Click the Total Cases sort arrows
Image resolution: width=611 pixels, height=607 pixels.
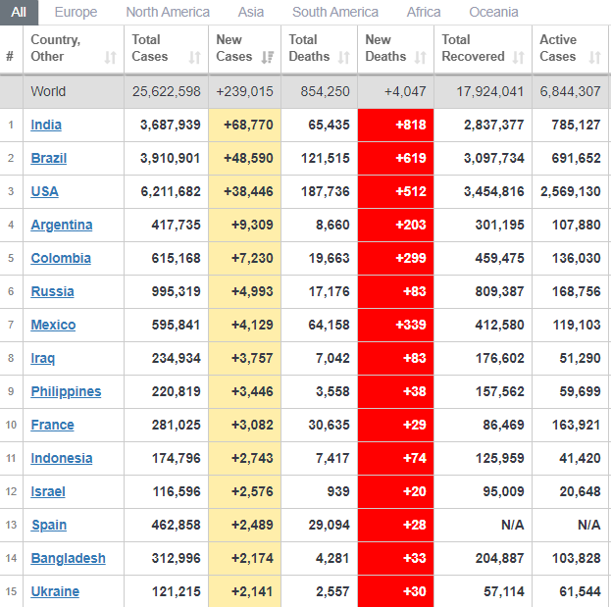click(194, 58)
